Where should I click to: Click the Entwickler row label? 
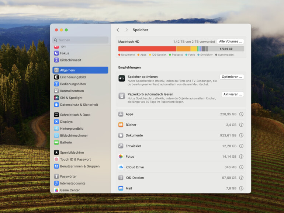click(x=133, y=146)
